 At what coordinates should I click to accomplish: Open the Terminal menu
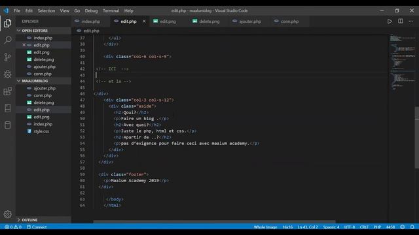[111, 10]
